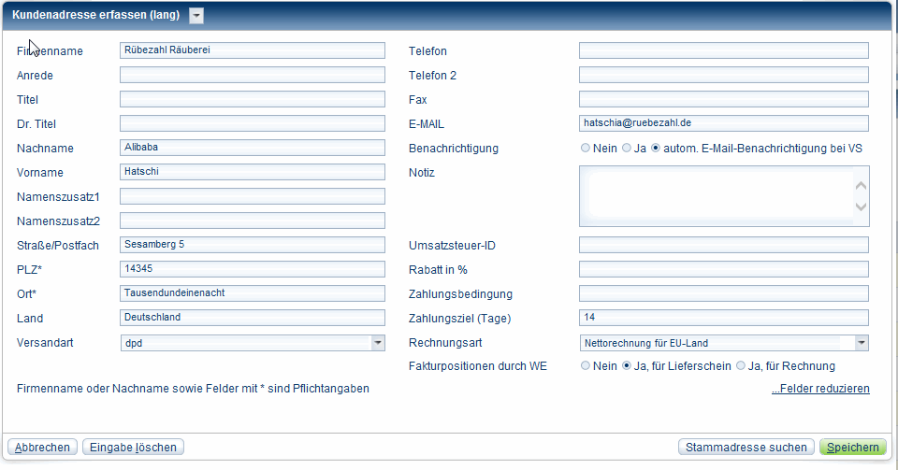The height and width of the screenshot is (470, 898).
Task: Open the dropdown next to Kundenadresse erfassen title
Action: point(196,15)
